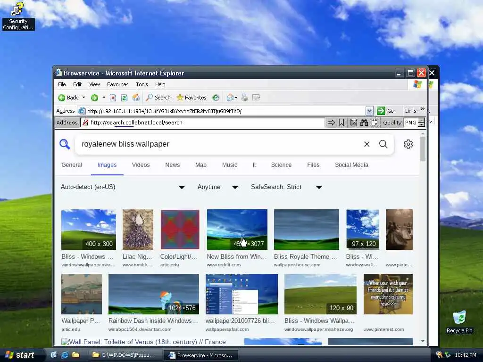Open the Lilac Nig... tumblr thumbnail
The width and height of the screenshot is (483, 362).
coord(138,230)
